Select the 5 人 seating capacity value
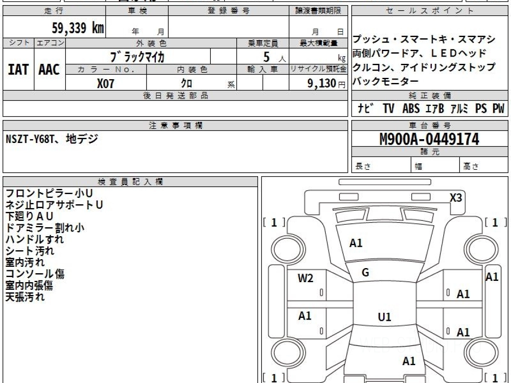 click(x=275, y=57)
